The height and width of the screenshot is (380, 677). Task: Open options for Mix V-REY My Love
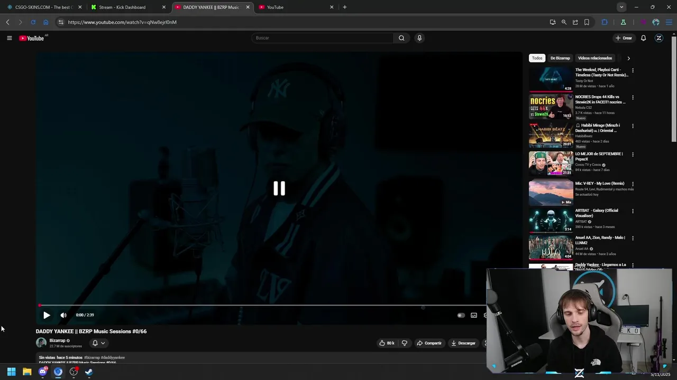[633, 184]
